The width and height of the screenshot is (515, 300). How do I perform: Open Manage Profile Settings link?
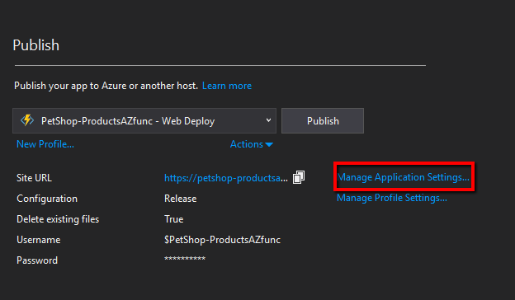coord(392,198)
